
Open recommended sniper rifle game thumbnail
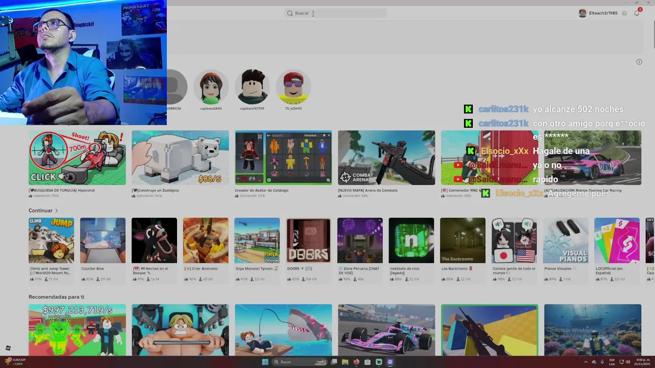(x=490, y=330)
